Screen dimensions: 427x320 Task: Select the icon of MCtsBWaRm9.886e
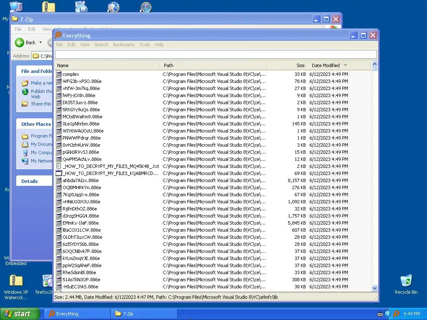pyautogui.click(x=58, y=117)
